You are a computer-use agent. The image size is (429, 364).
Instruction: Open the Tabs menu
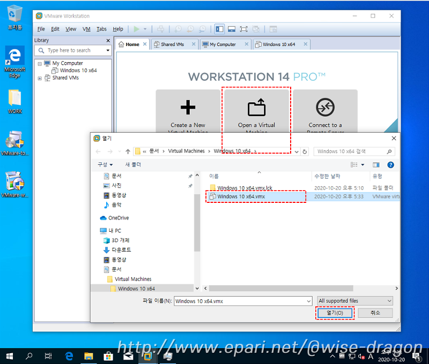coord(101,29)
